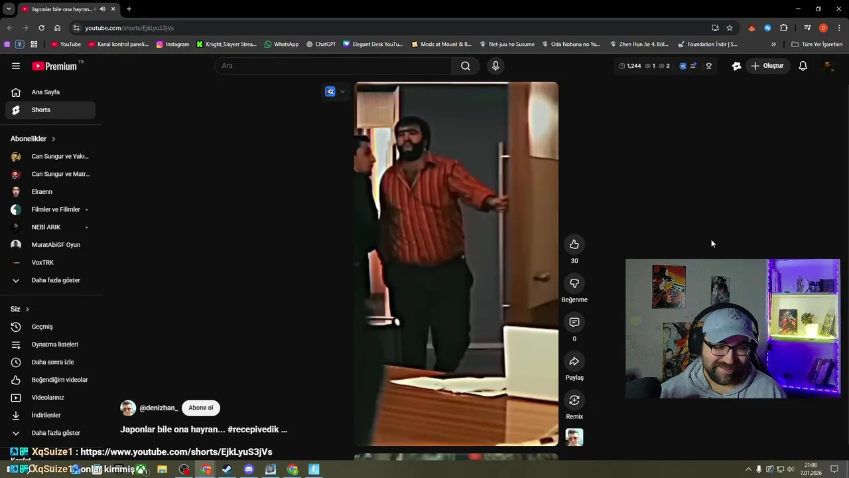Open the VoxTRK channel
The height and width of the screenshot is (478, 849).
(x=50, y=262)
